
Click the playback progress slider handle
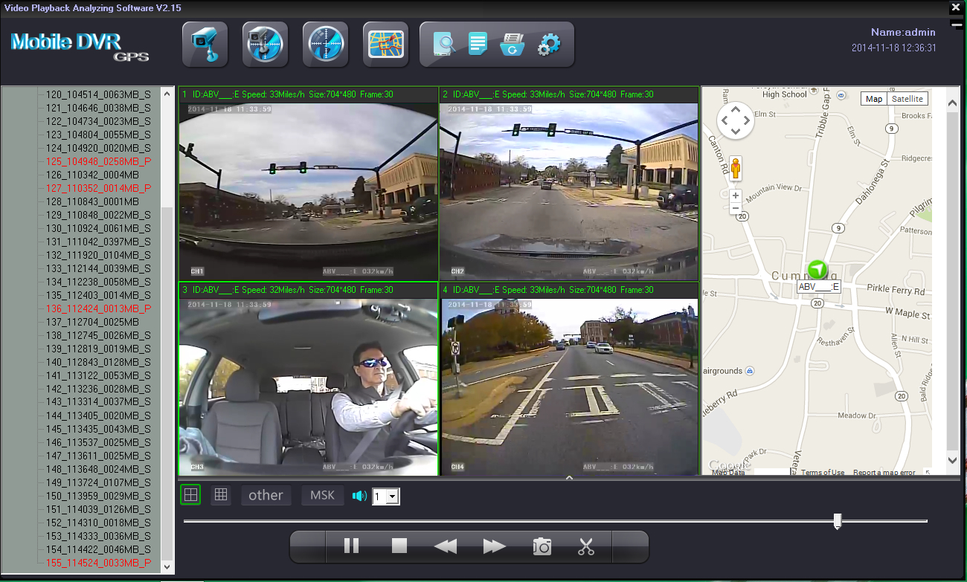(838, 521)
